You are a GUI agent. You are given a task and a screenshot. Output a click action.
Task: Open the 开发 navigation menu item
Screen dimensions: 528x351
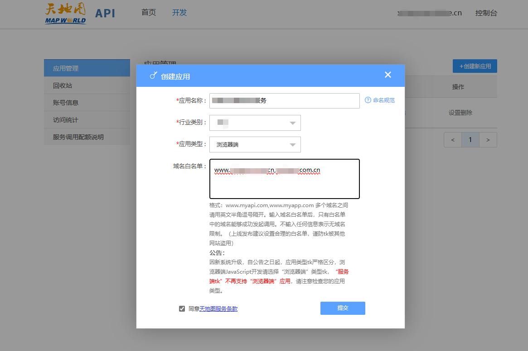pyautogui.click(x=179, y=13)
